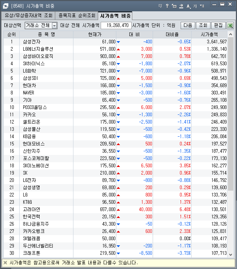
Task: Select 하나금융지주 stock name
Action: pyautogui.click(x=36, y=224)
